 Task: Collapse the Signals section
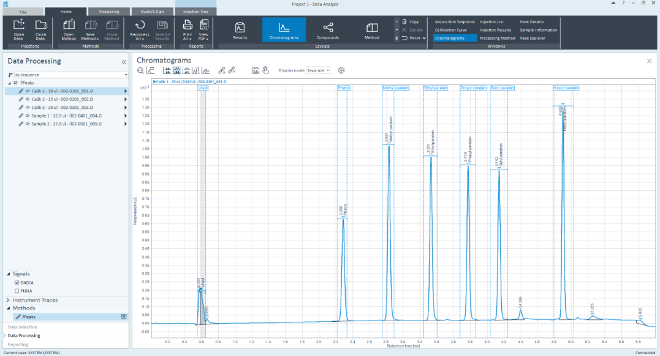pos(8,273)
